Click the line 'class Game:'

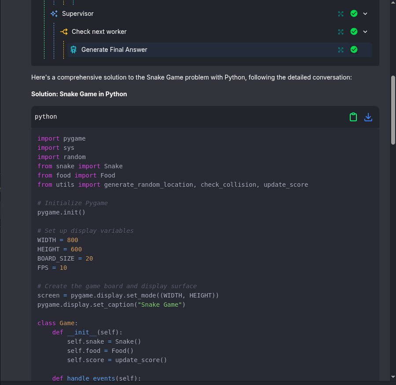[x=58, y=323]
